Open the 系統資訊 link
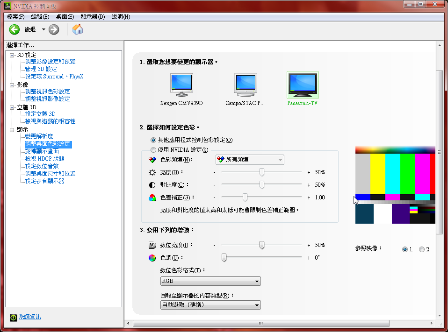This screenshot has height=332, width=448. [30, 317]
